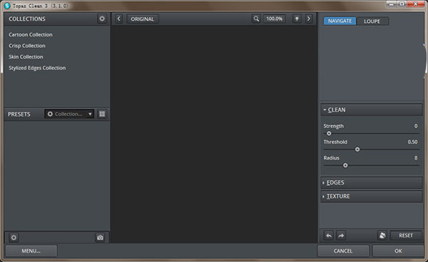Click the RESET button
Image resolution: width=428 pixels, height=262 pixels.
coord(406,236)
